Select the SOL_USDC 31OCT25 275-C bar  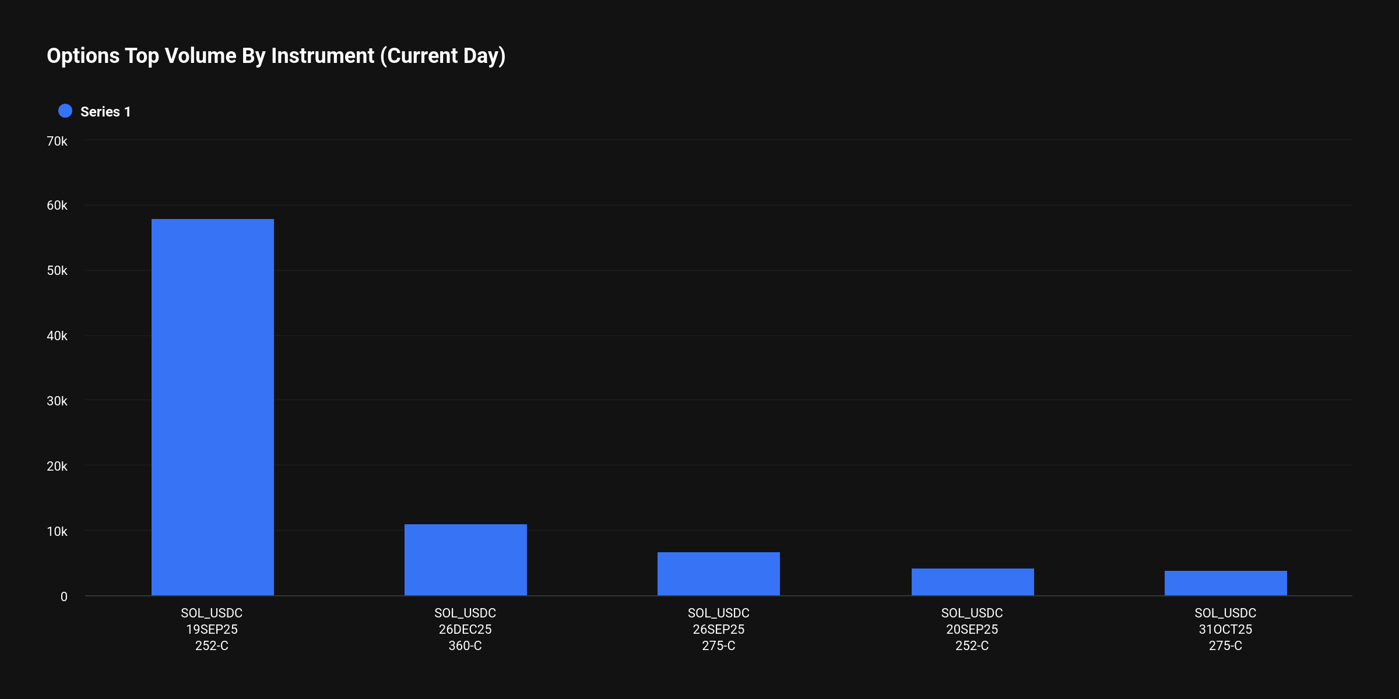tap(1226, 583)
